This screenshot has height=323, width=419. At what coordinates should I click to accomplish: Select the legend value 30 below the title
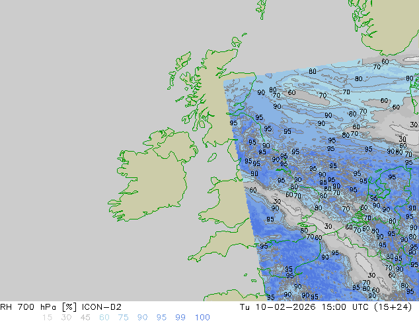(66, 318)
